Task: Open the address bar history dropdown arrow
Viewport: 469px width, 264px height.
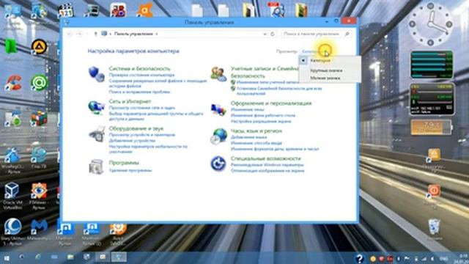Action: click(265, 34)
